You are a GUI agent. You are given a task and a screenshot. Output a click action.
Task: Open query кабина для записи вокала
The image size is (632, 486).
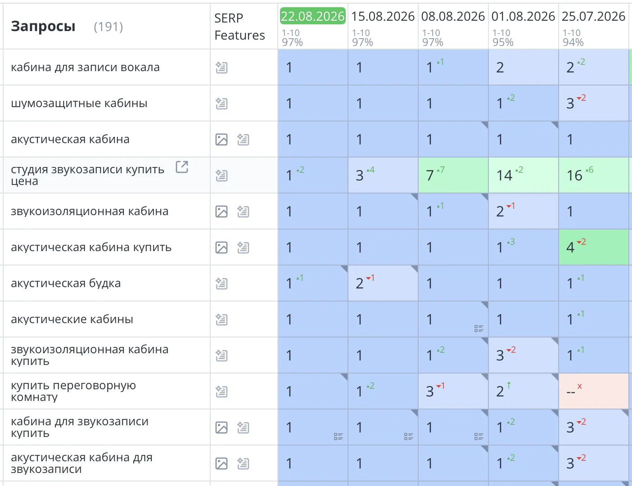(x=85, y=67)
